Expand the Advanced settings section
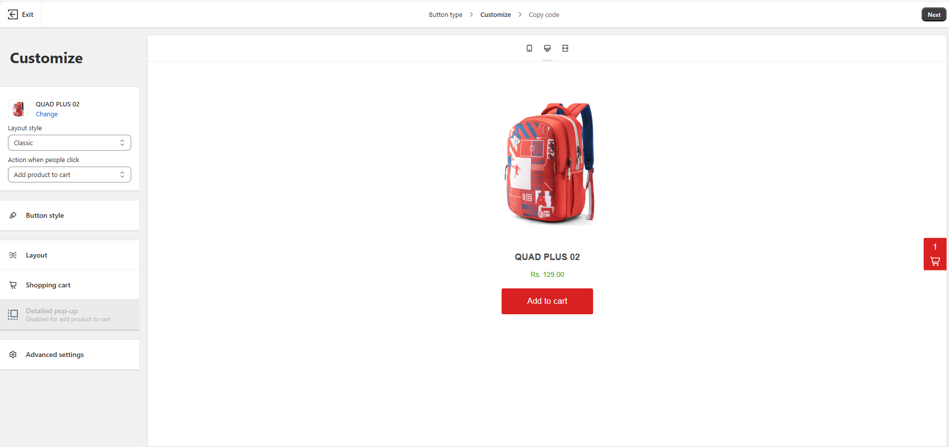The height and width of the screenshot is (447, 949). pos(70,355)
